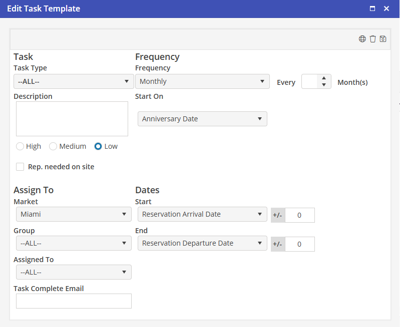The height and width of the screenshot is (327, 400).
Task: Decrease the Every Month(s) value with down arrow
Action: coord(324,85)
